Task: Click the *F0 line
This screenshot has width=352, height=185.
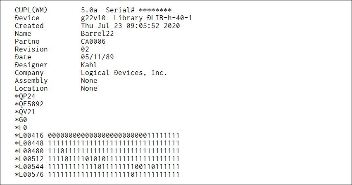Action: point(21,127)
